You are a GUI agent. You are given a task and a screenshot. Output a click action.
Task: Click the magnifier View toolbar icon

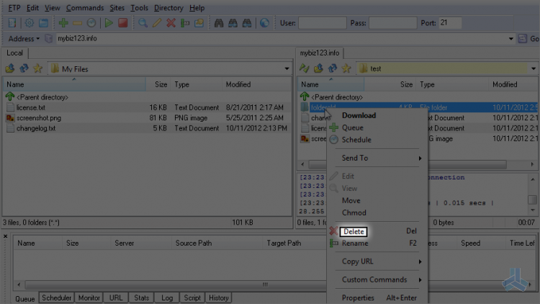tap(143, 23)
